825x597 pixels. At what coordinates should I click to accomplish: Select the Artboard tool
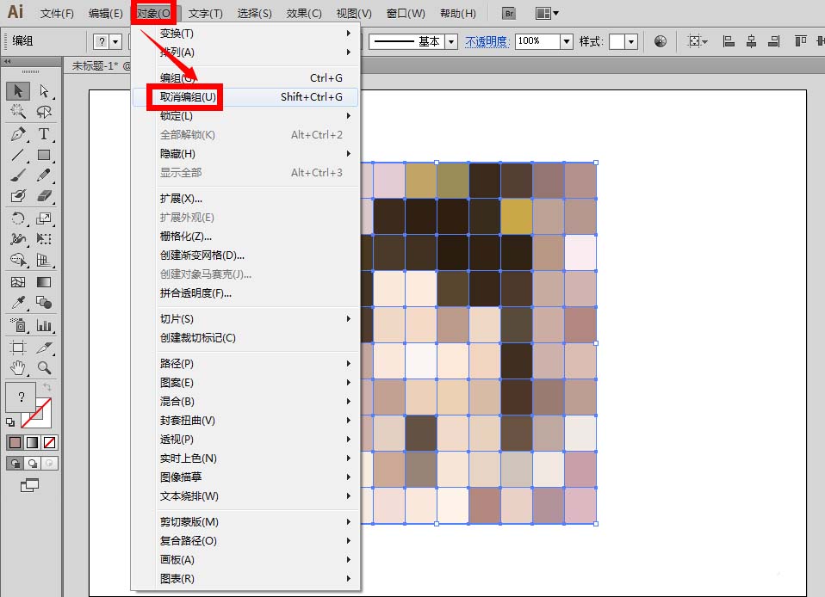18,348
